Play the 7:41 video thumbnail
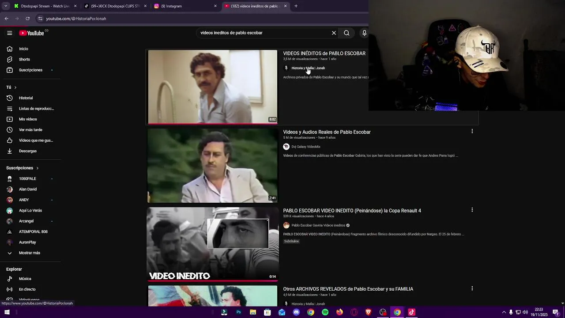Screen dimensions: 565x318 (x=212, y=165)
